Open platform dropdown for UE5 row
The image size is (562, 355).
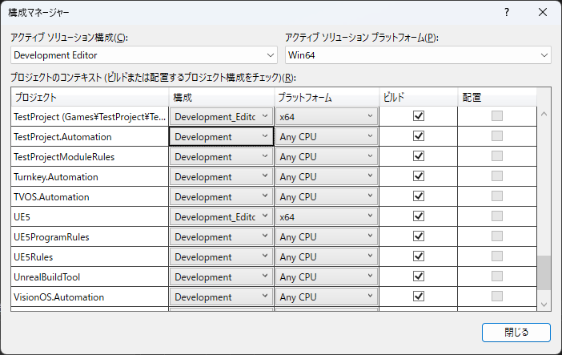tap(327, 217)
